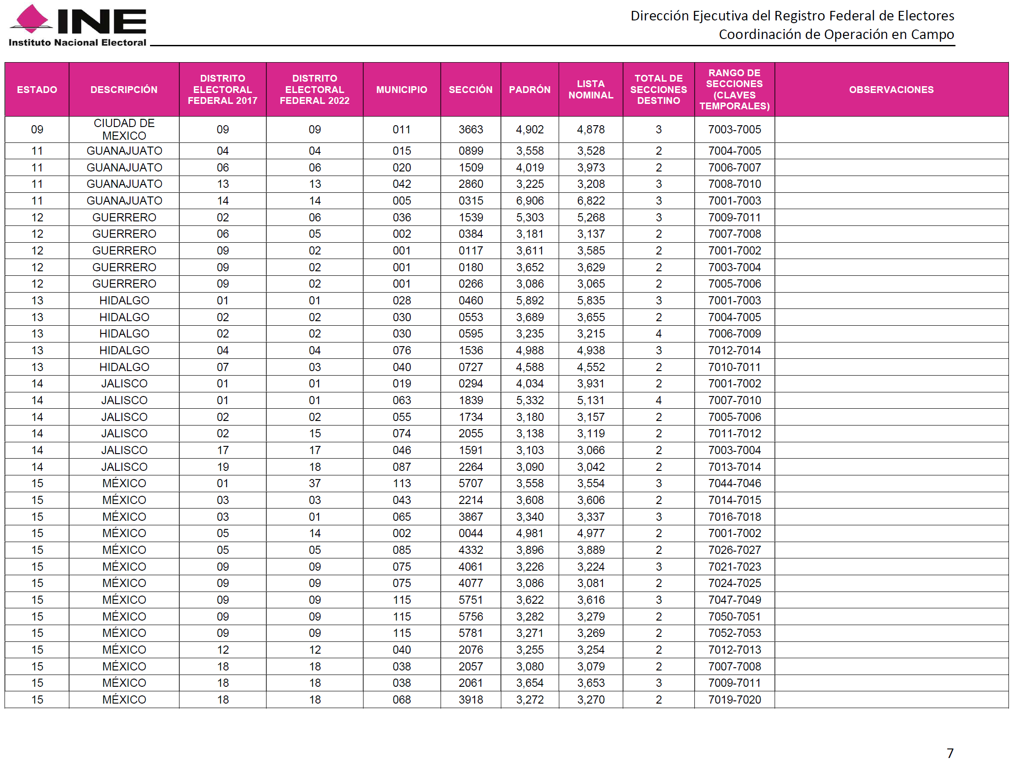Click the TOTAL DE SECCIONES DESTINO header
1018x763 pixels.
pos(658,89)
